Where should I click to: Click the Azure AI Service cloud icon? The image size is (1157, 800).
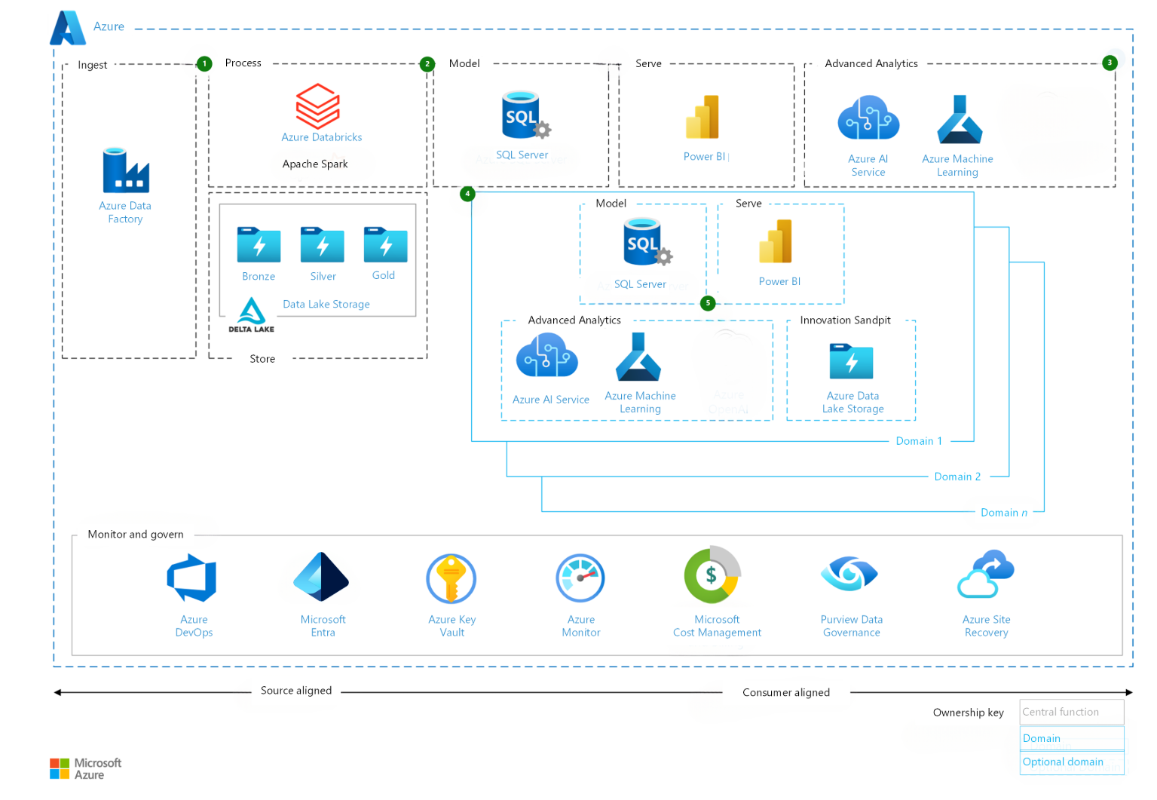[868, 118]
